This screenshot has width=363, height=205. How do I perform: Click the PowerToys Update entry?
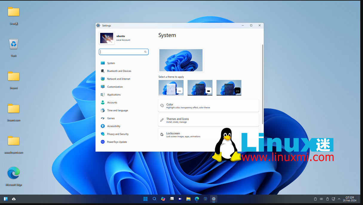117,142
